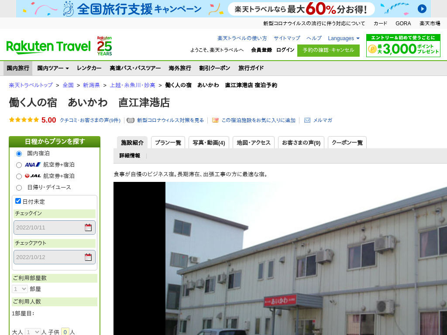447x335 pixels.
Task: Switch to the 地図・アクセス tab
Action: pos(254,143)
